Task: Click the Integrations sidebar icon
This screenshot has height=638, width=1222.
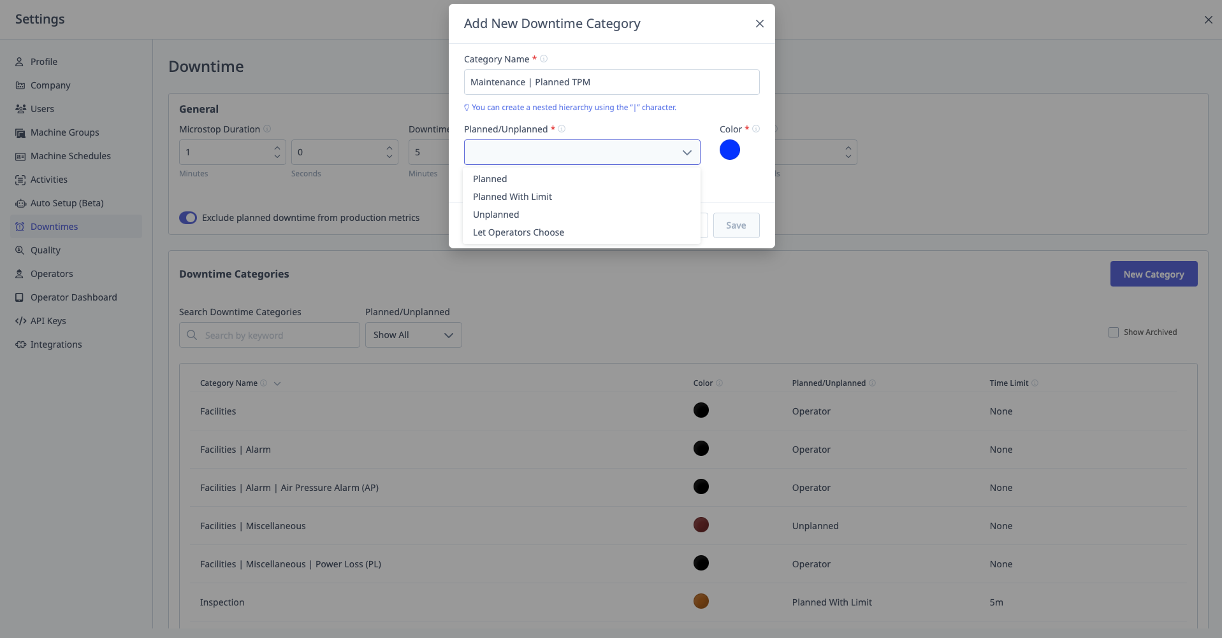Action: coord(21,344)
